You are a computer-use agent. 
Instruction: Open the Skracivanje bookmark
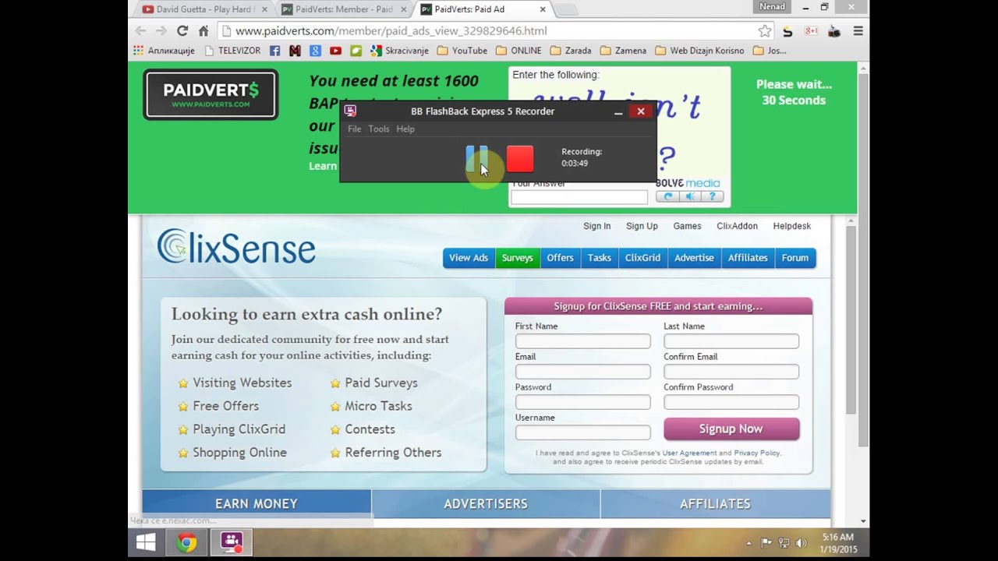coord(399,51)
